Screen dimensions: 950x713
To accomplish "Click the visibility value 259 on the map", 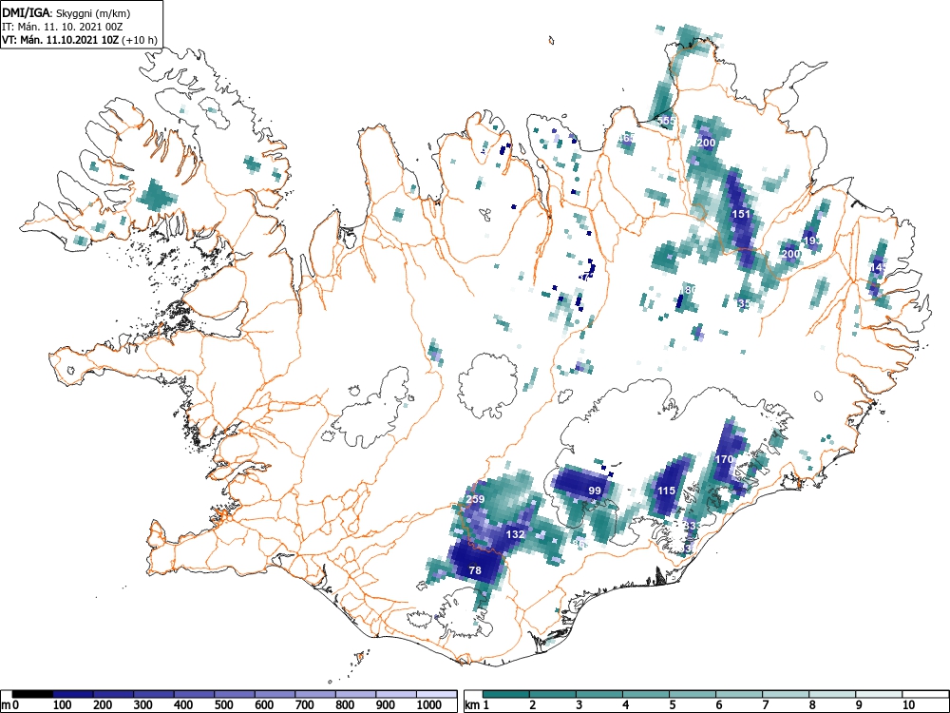I will pyautogui.click(x=475, y=500).
